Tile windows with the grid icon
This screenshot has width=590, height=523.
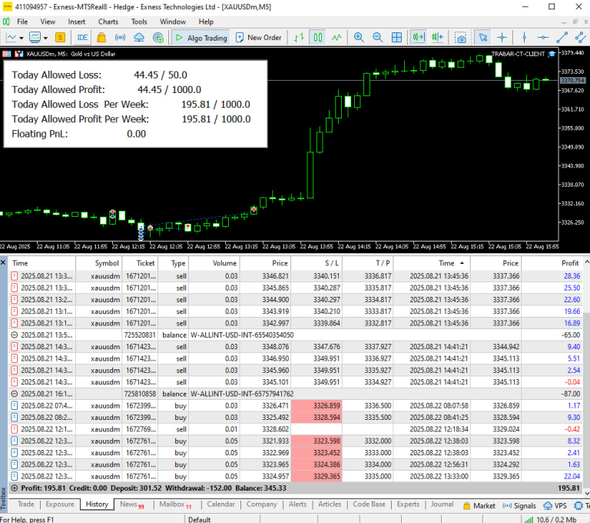[396, 38]
